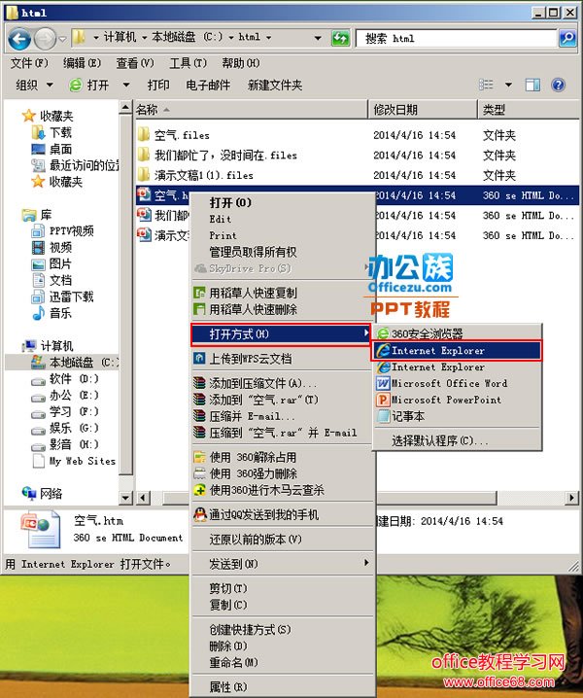Click sidebar scrollbar down arrow
Screen dimensions: 583x698
pyautogui.click(x=126, y=497)
